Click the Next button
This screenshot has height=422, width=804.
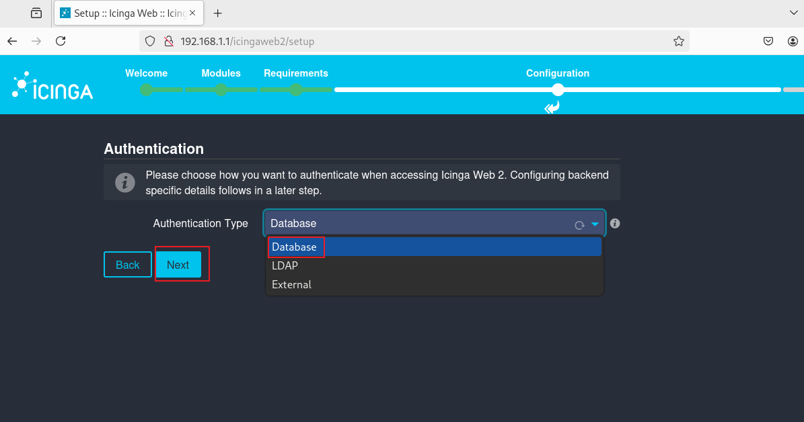click(178, 265)
